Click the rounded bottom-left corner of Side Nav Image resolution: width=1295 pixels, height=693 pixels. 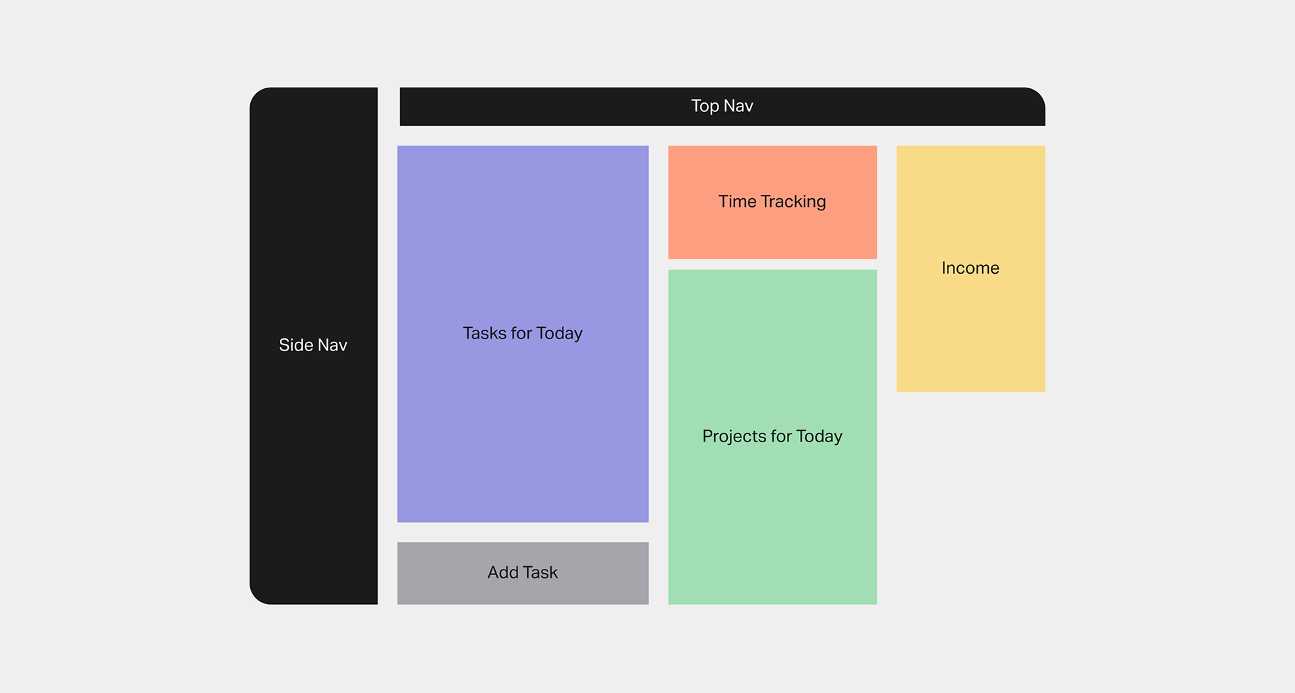pyautogui.click(x=259, y=595)
